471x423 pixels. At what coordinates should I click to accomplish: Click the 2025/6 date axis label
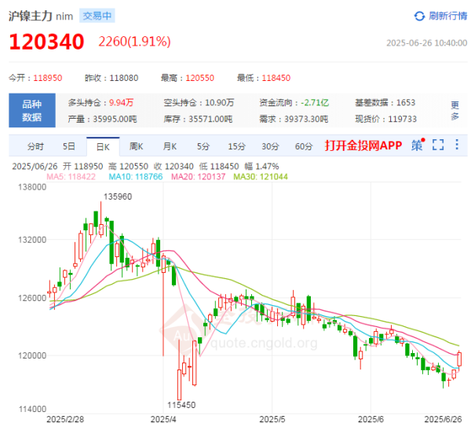pos(371,419)
